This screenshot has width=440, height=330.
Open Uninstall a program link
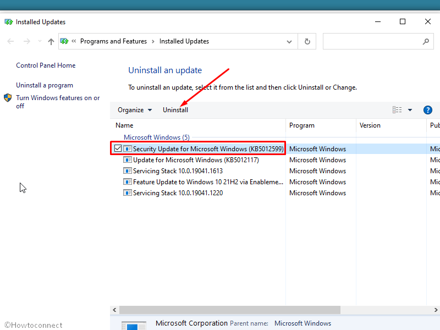(x=45, y=85)
